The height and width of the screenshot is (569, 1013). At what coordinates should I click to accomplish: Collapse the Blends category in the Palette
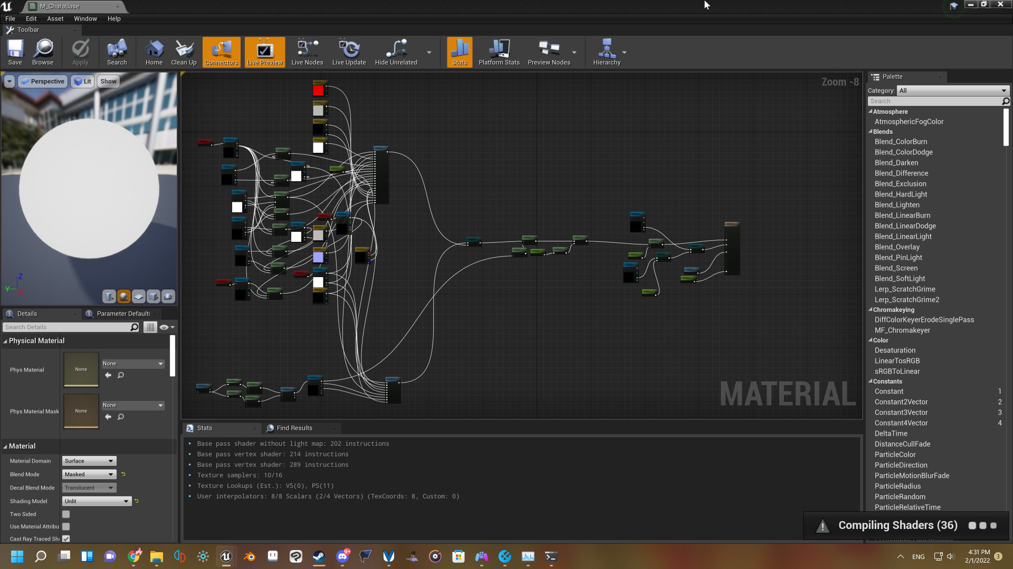(x=871, y=132)
